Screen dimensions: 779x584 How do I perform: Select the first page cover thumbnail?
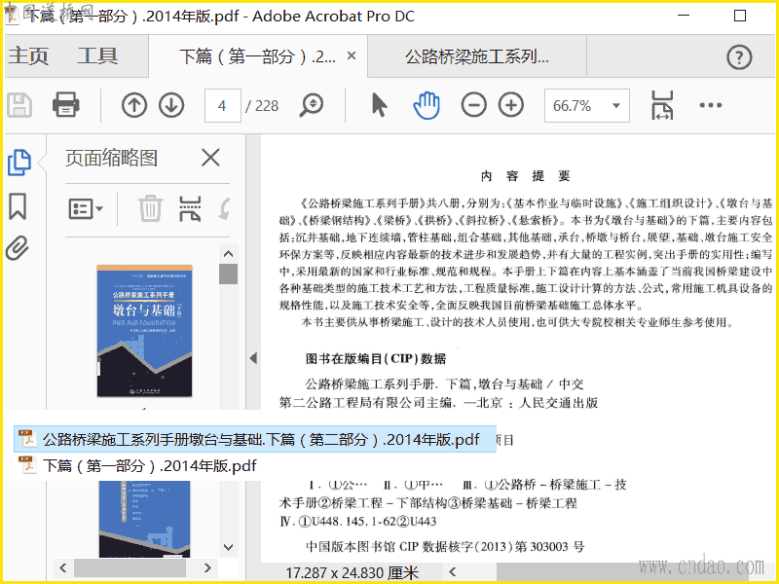(144, 331)
